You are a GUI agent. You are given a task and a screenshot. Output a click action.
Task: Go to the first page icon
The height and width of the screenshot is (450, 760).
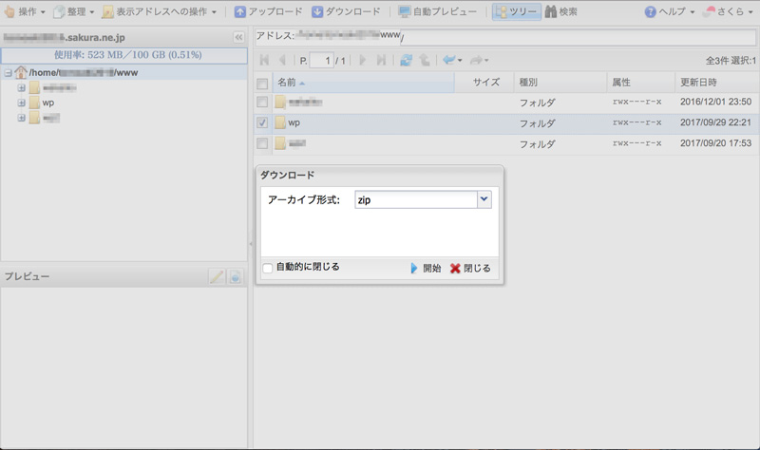[264, 60]
